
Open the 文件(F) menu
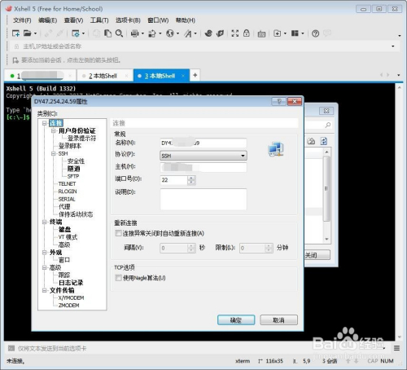22,20
